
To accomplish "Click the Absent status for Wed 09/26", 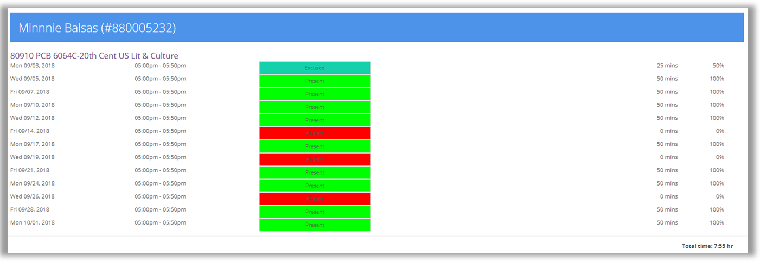I will click(315, 199).
